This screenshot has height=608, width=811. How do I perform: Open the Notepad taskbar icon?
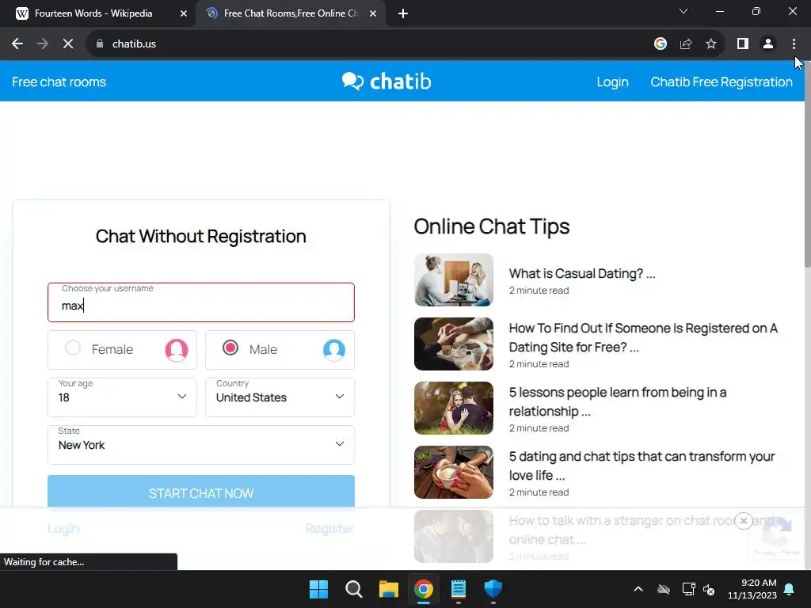(x=459, y=589)
